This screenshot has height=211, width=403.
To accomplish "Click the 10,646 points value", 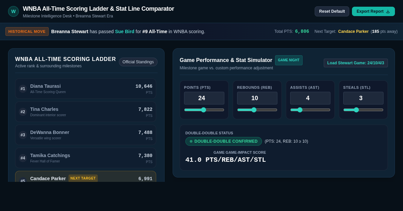I will pyautogui.click(x=144, y=86).
